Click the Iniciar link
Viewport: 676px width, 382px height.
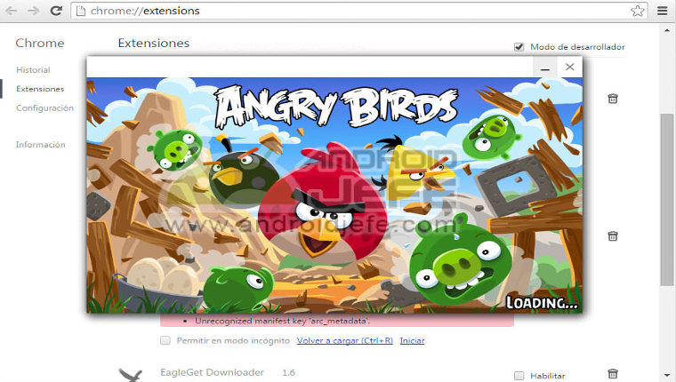coord(412,341)
